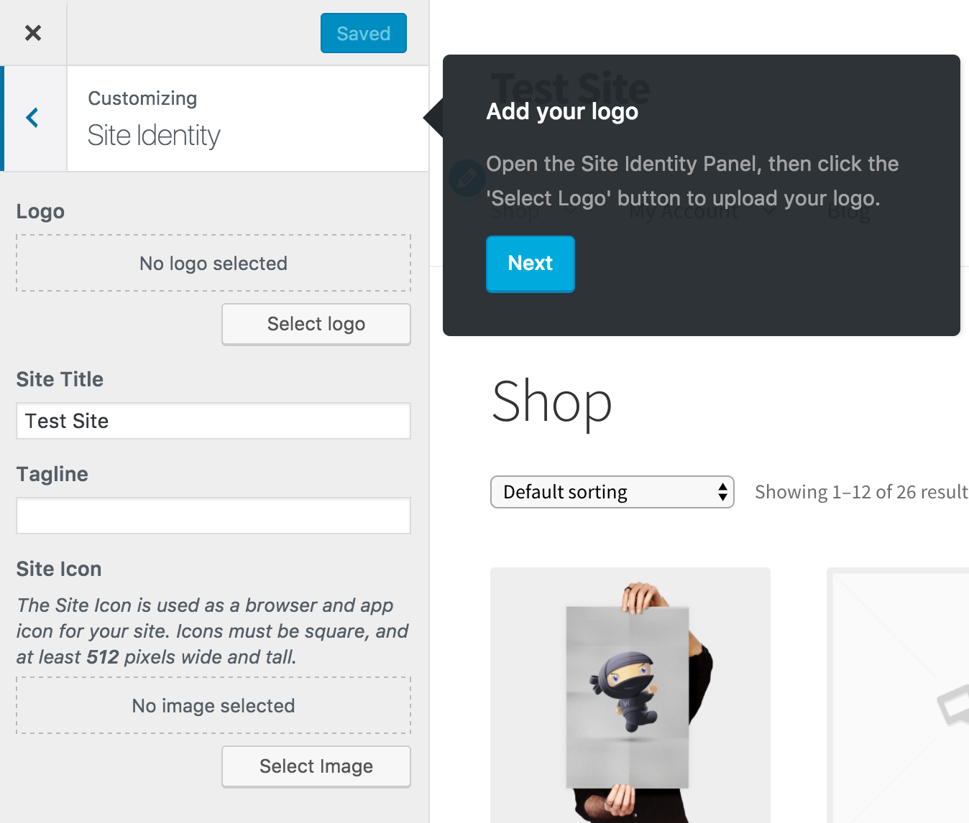The image size is (969, 823).
Task: Click the Saved button
Action: click(x=363, y=33)
